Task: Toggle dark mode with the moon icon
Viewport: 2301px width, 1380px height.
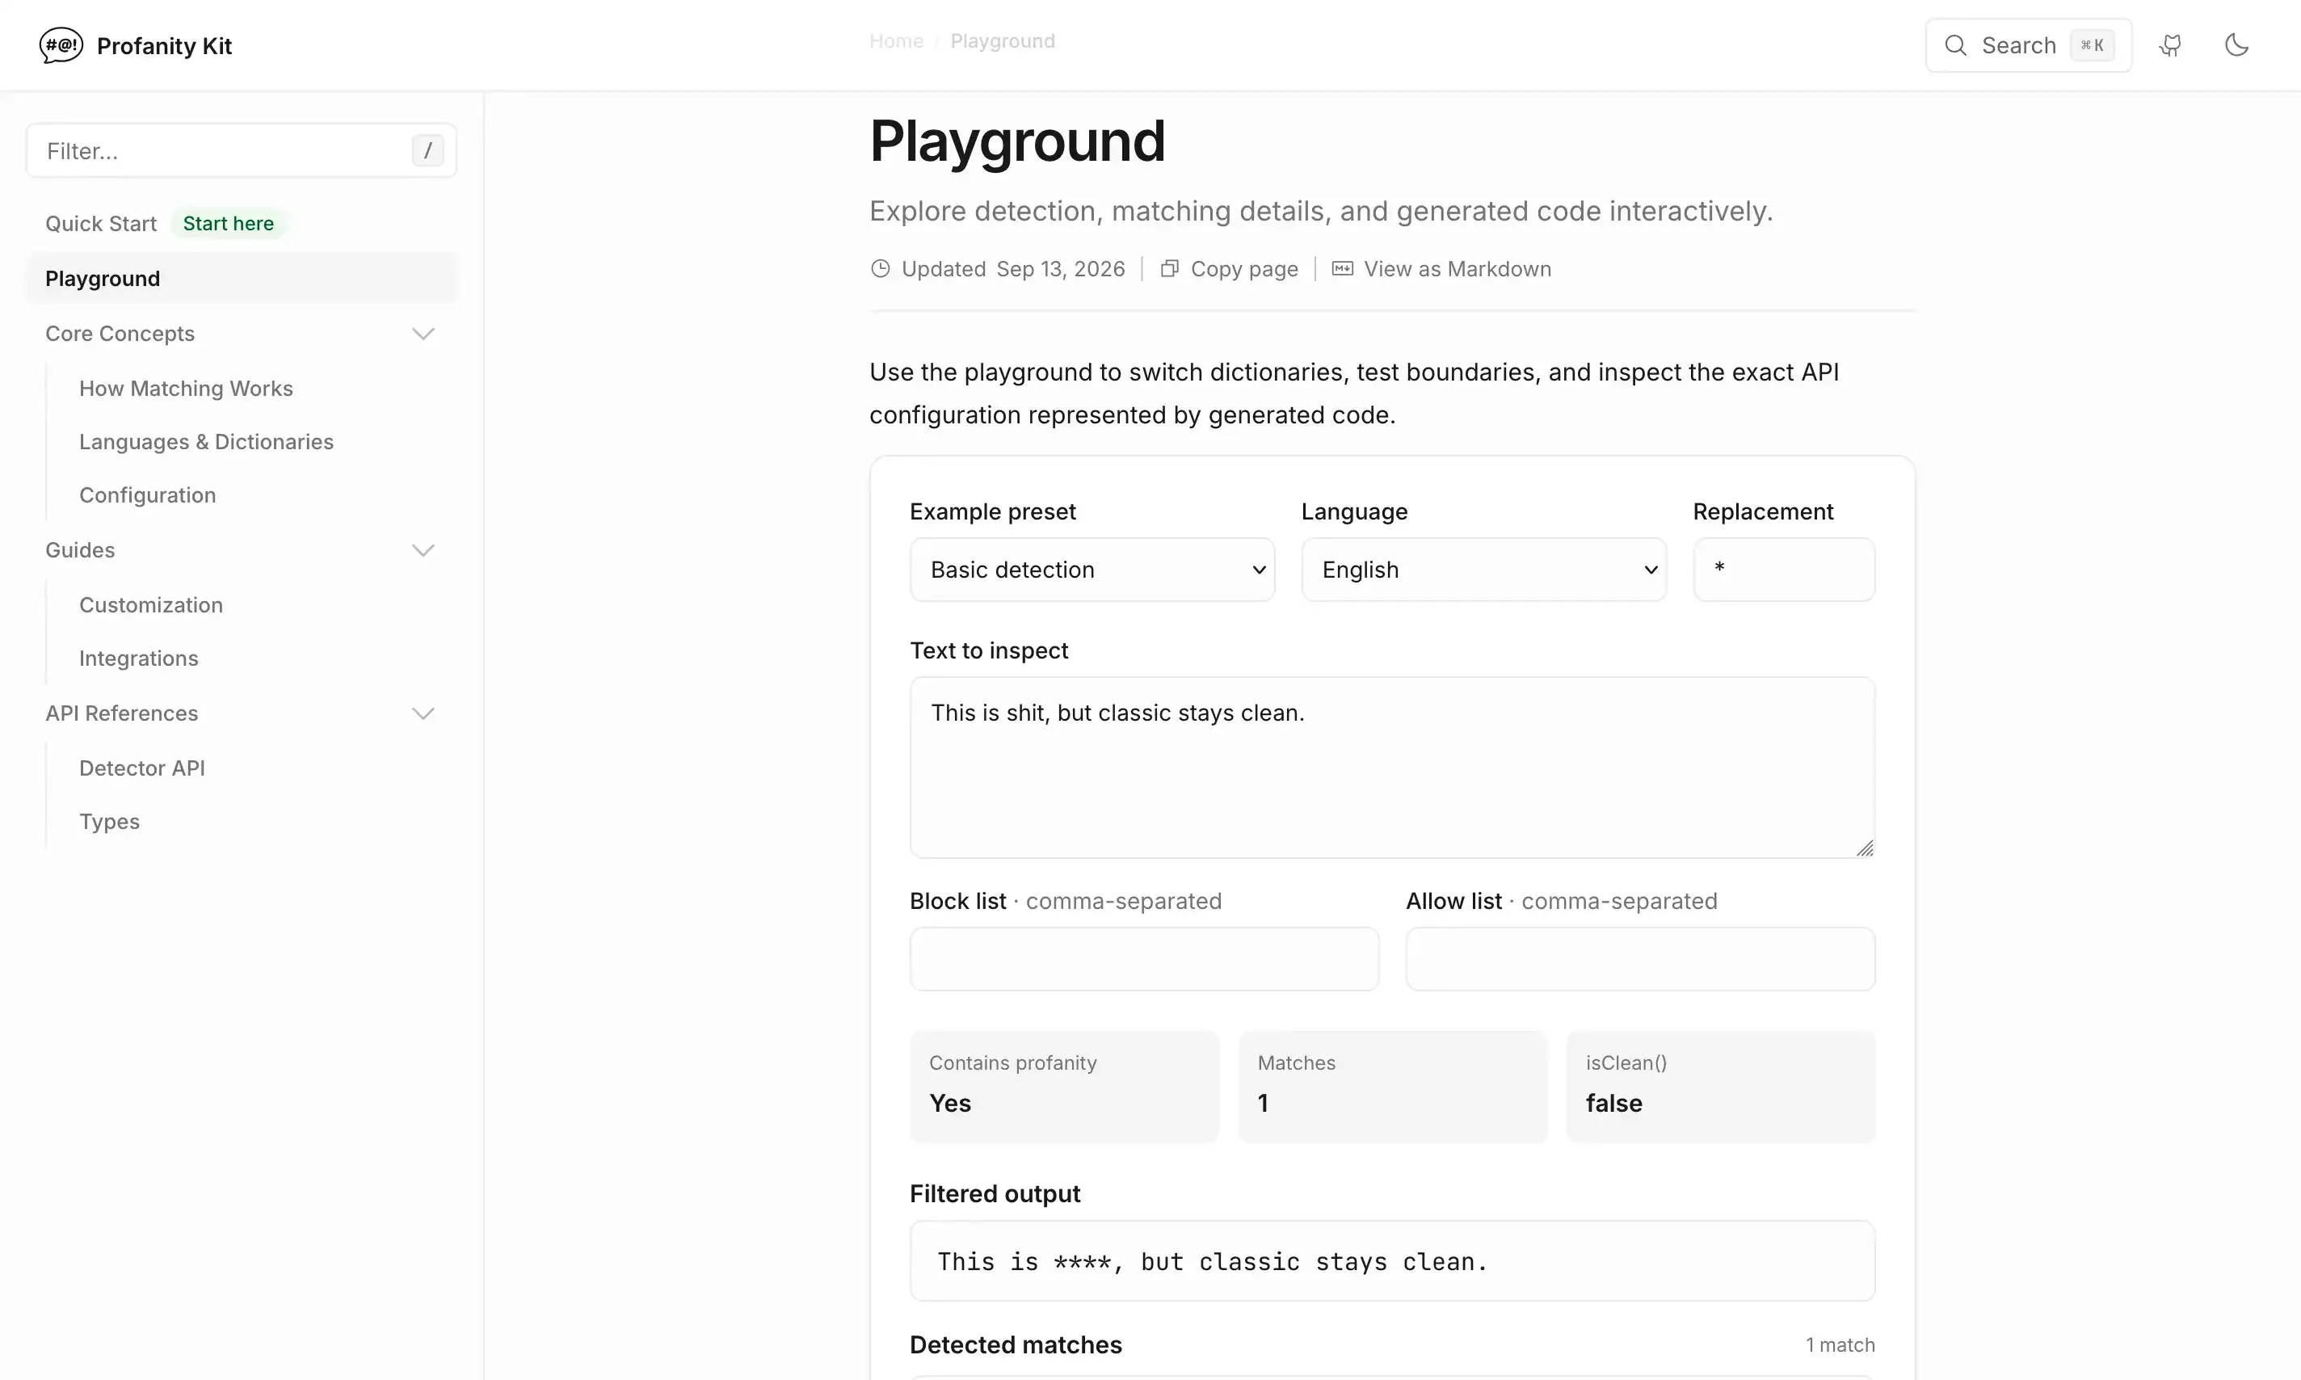Action: [x=2237, y=44]
